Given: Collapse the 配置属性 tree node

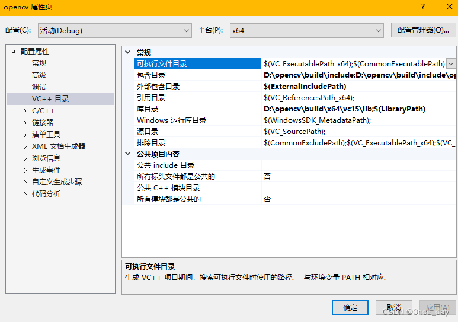Looking at the screenshot, I should (x=14, y=52).
